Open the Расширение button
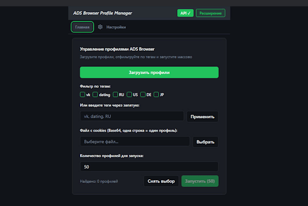 point(210,13)
